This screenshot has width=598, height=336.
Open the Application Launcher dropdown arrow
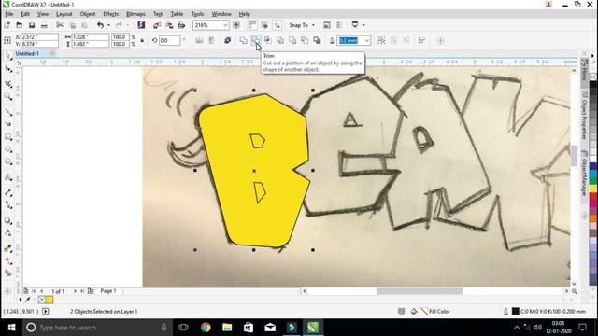click(x=363, y=25)
